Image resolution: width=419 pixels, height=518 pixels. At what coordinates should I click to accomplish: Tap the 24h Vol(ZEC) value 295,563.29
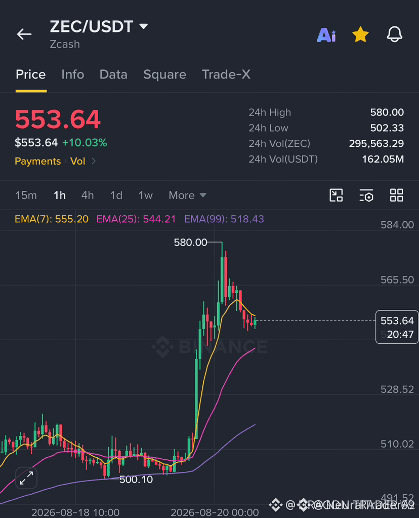(x=376, y=143)
